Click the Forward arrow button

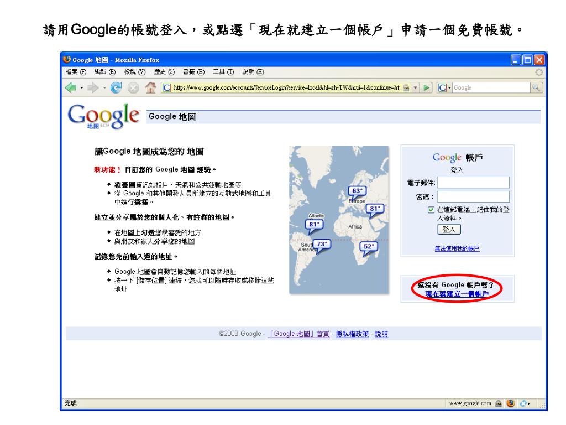(x=93, y=87)
